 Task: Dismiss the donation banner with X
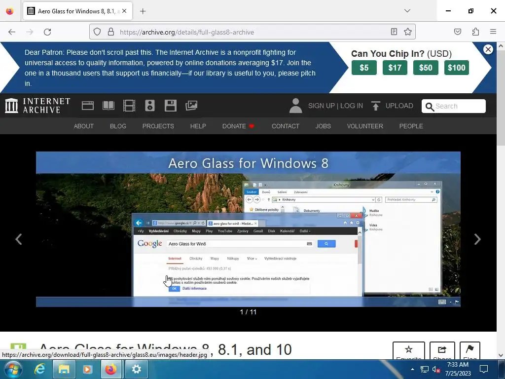(x=488, y=49)
